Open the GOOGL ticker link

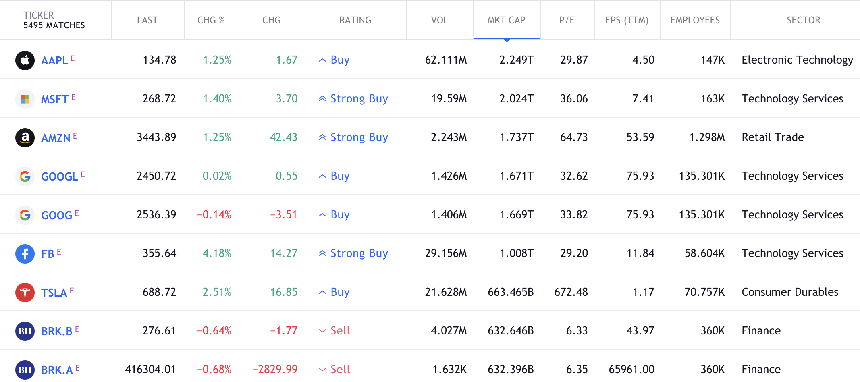(60, 176)
